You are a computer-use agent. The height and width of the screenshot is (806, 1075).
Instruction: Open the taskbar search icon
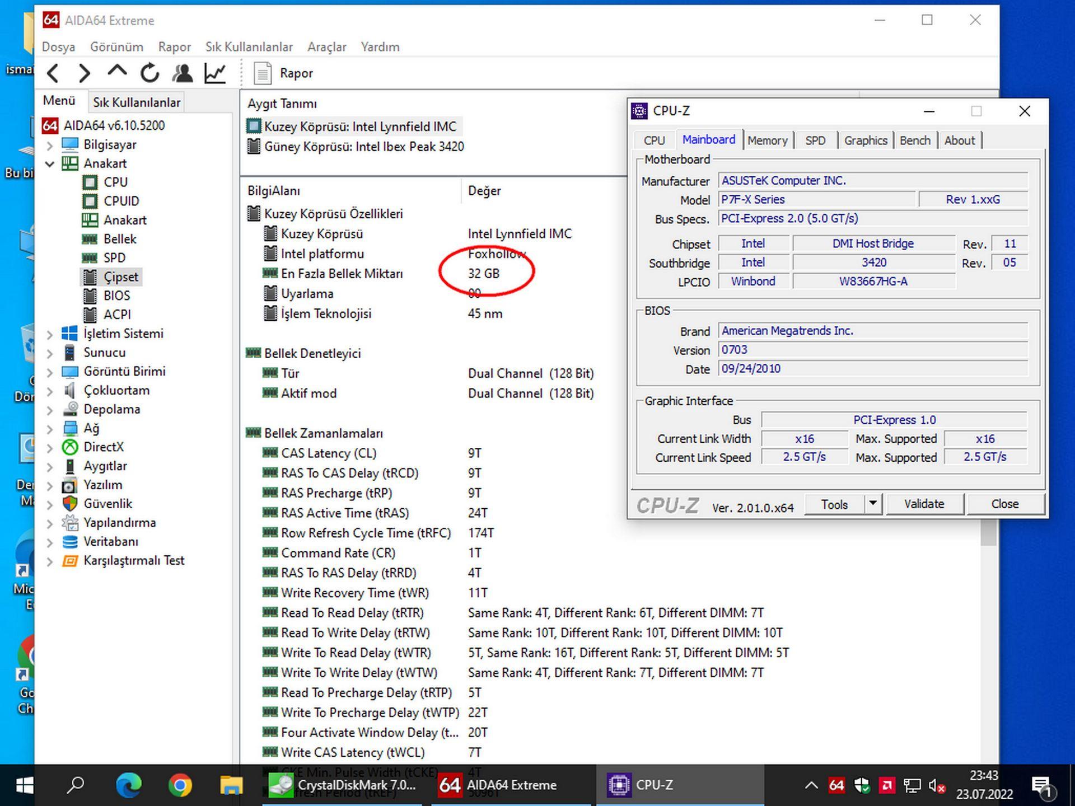(x=76, y=785)
